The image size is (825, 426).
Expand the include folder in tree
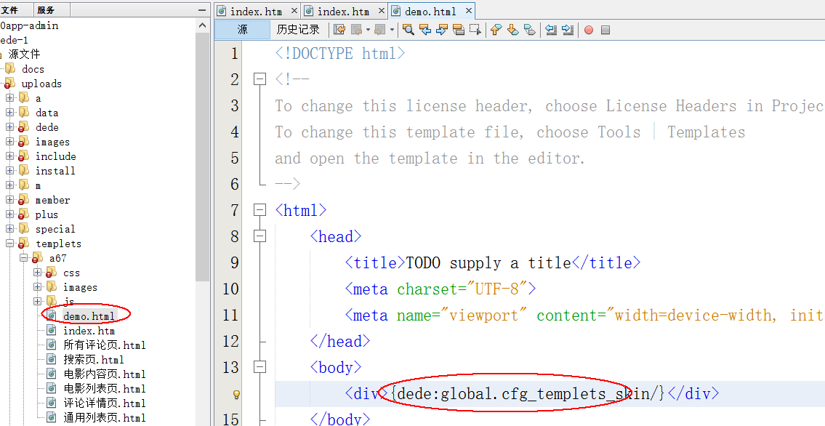[x=10, y=156]
